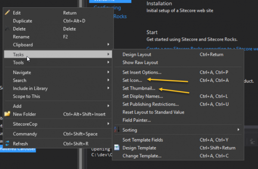Click the Rocks link behind the menu

tap(120, 16)
